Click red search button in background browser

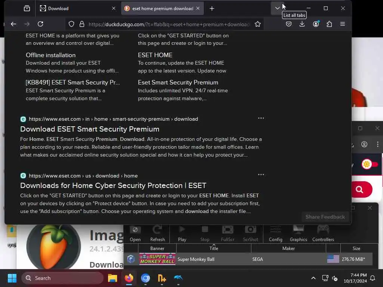[362, 189]
